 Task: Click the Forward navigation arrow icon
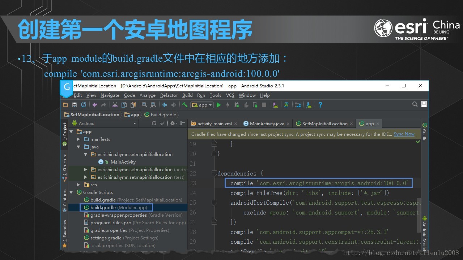pyautogui.click(x=174, y=105)
